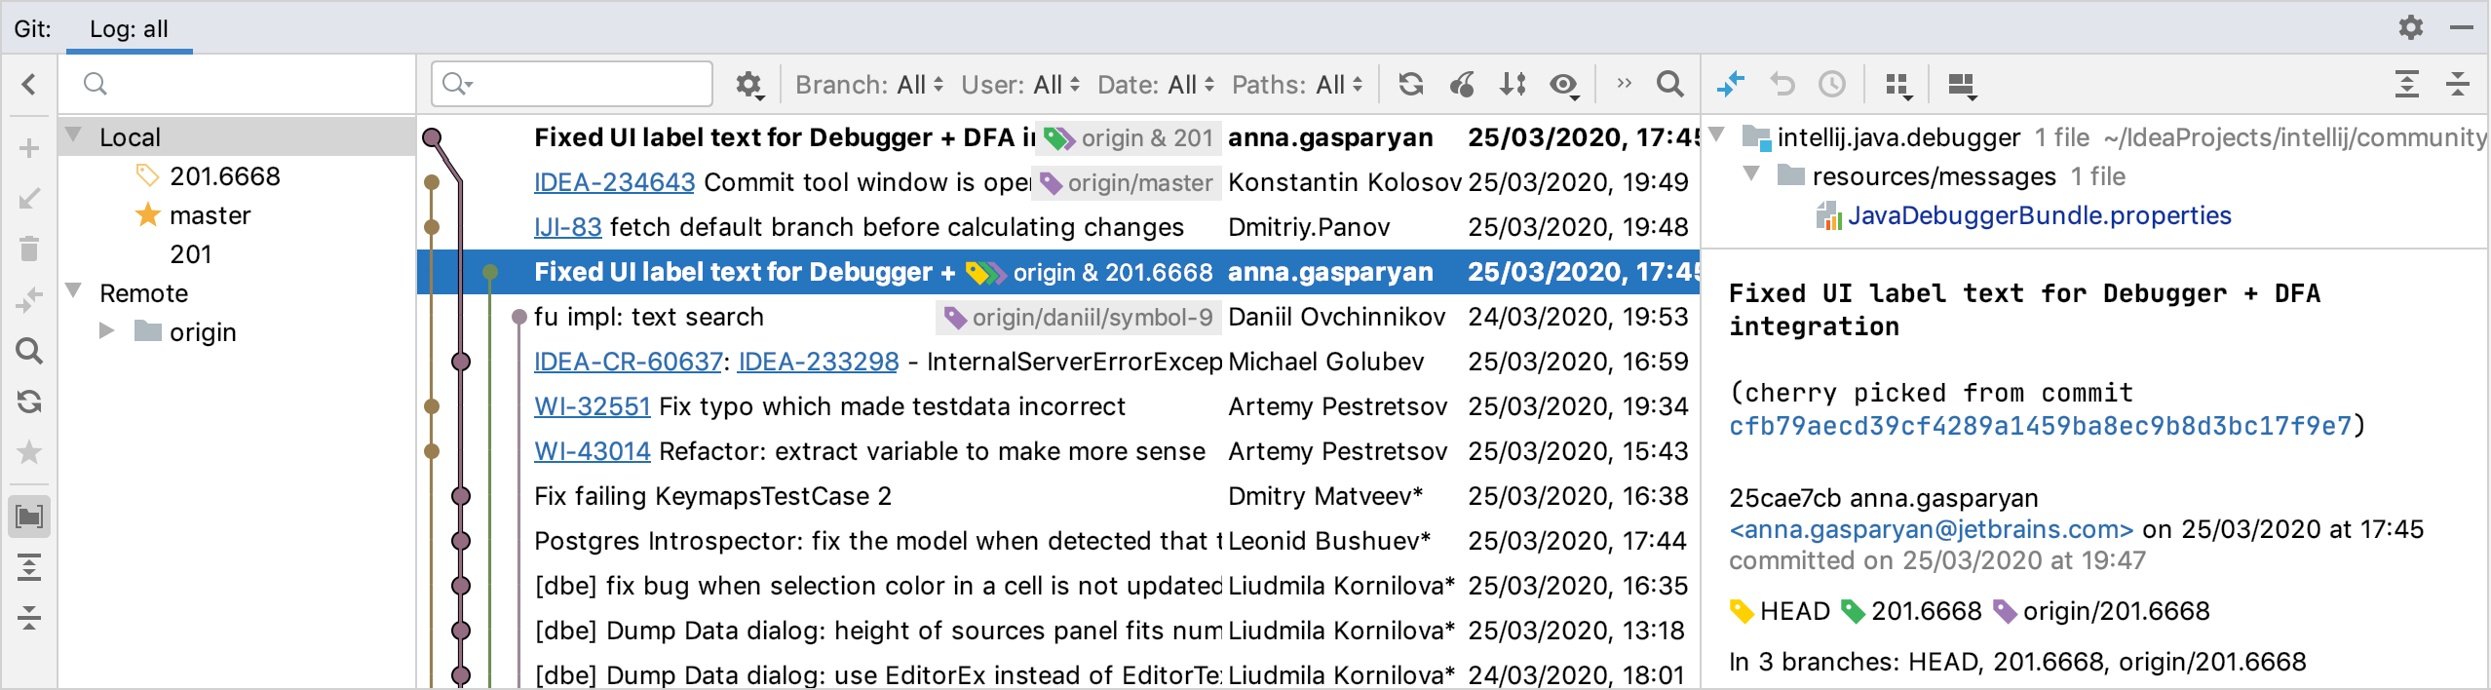2491x690 pixels.
Task: Open the User: All filter dropdown
Action: 1019,85
